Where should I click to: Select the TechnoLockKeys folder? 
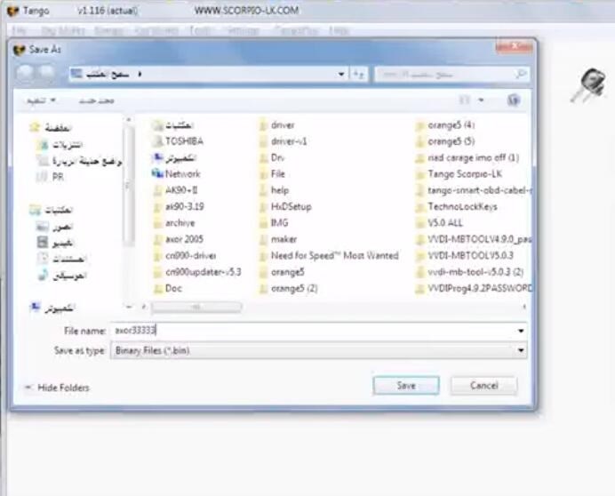457,207
